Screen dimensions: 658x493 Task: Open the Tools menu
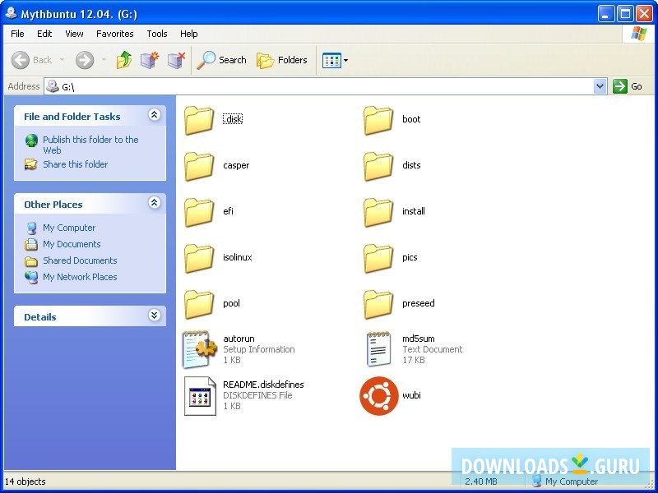click(x=156, y=34)
